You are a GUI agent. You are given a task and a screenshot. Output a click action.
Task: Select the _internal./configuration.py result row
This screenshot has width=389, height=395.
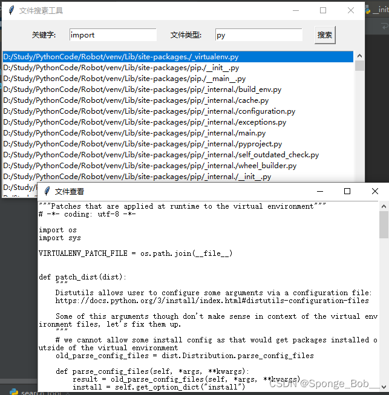tap(178, 111)
